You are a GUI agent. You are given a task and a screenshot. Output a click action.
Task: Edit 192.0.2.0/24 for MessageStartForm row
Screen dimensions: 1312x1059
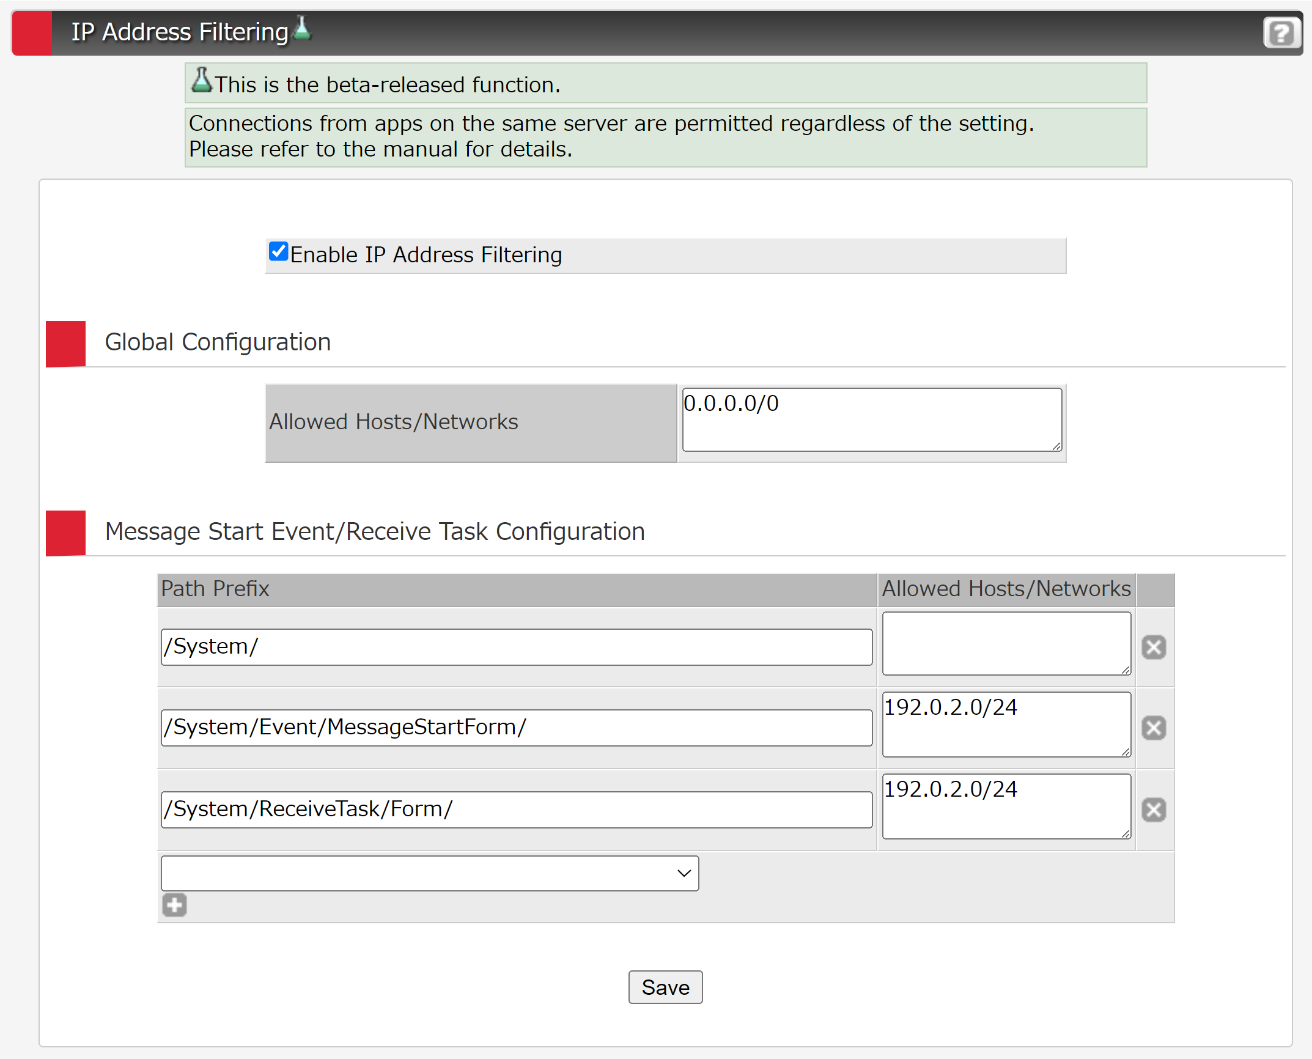(1006, 725)
